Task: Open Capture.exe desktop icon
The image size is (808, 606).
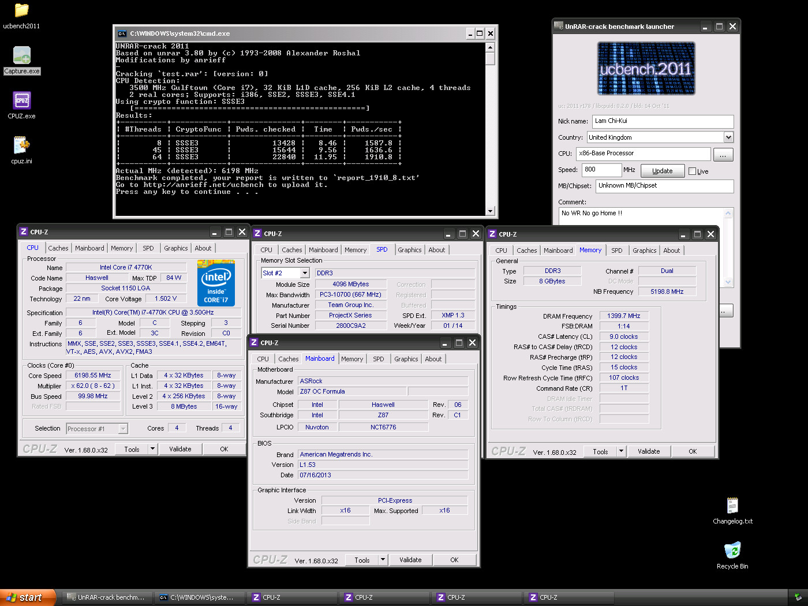Action: [x=22, y=61]
